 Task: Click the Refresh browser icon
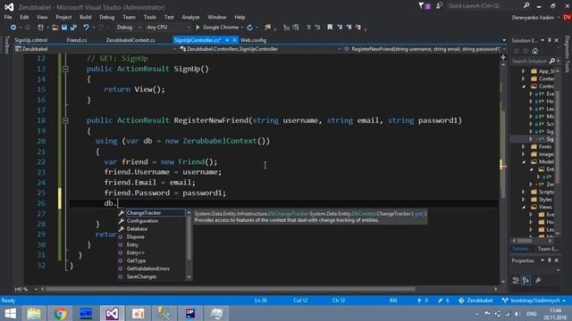[250, 28]
